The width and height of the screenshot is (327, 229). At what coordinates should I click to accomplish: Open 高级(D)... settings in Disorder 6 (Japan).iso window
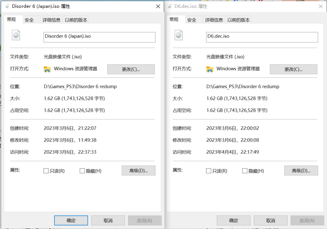click(138, 171)
